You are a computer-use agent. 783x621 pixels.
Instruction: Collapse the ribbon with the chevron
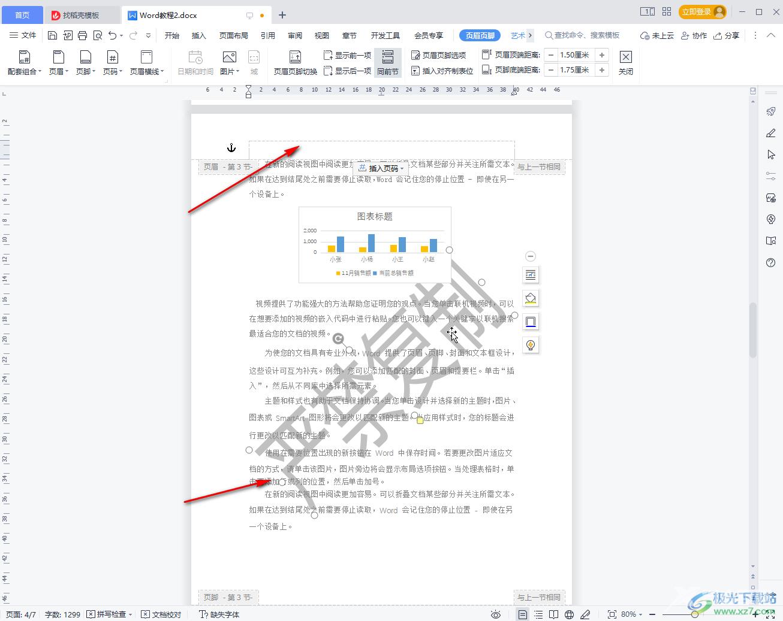coord(771,35)
